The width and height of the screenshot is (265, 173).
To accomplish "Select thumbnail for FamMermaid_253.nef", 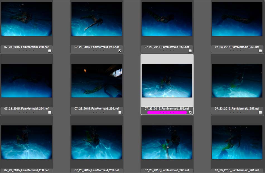I will [237, 19].
